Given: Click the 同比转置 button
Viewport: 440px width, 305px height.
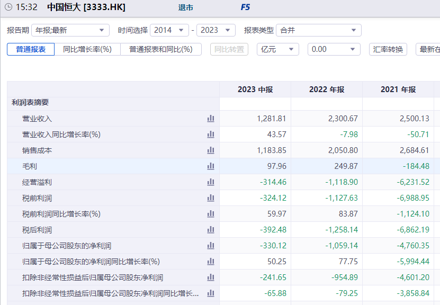Looking at the screenshot, I should pos(229,49).
